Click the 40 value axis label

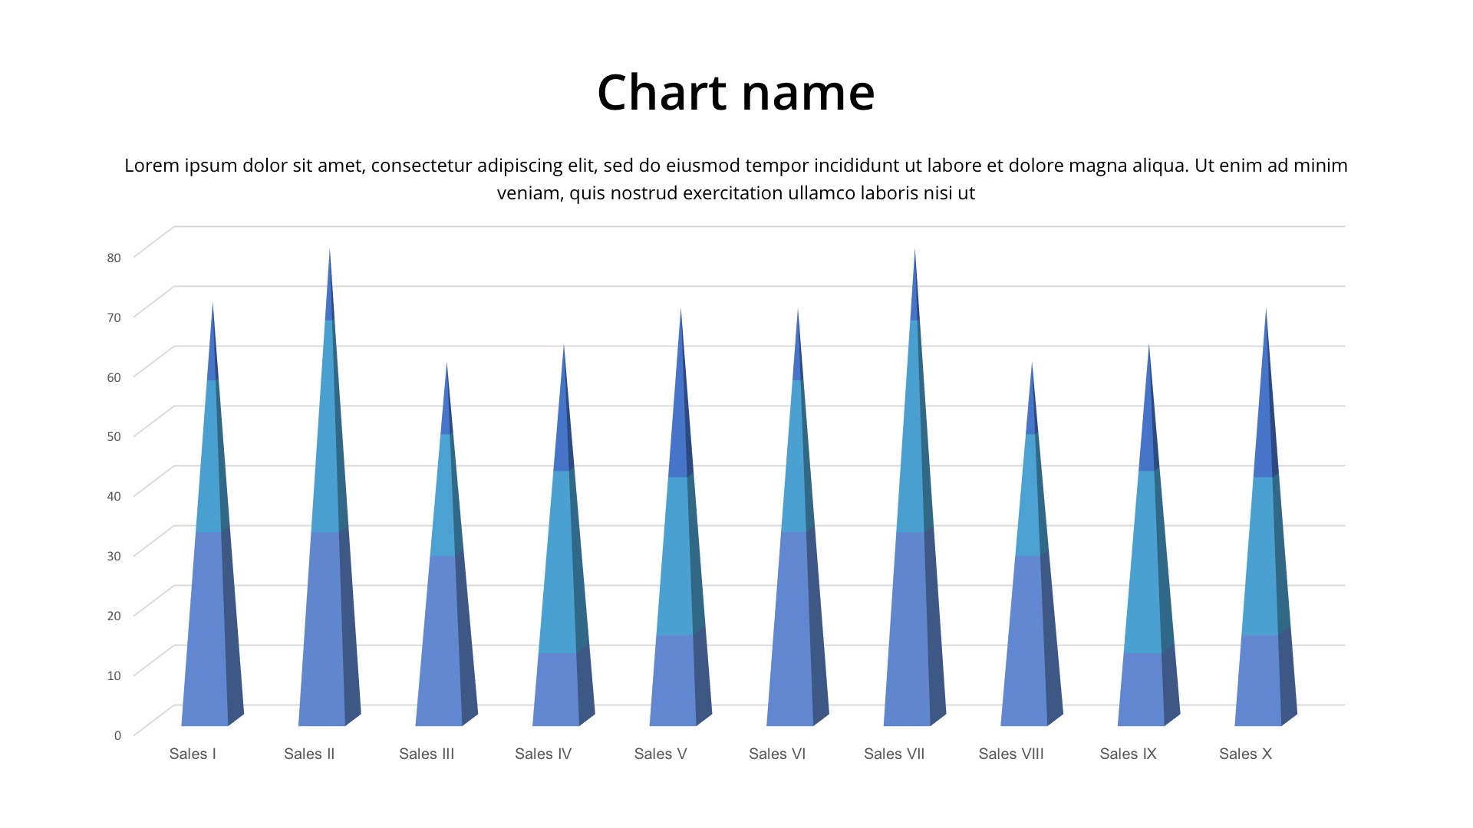pyautogui.click(x=114, y=496)
